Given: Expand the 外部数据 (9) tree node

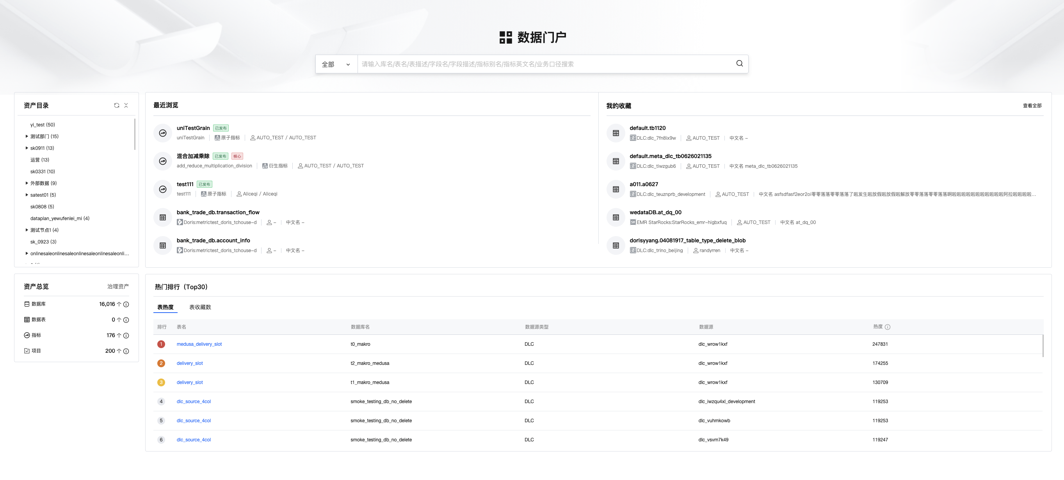Looking at the screenshot, I should pos(27,183).
